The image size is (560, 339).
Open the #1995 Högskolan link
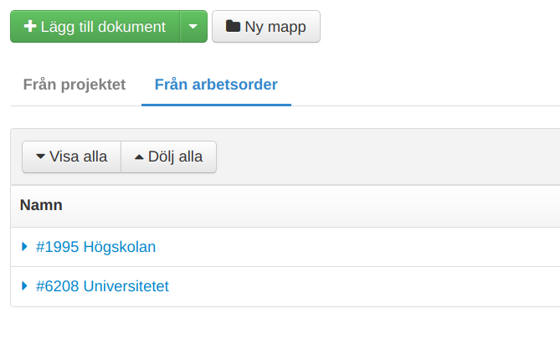click(95, 247)
